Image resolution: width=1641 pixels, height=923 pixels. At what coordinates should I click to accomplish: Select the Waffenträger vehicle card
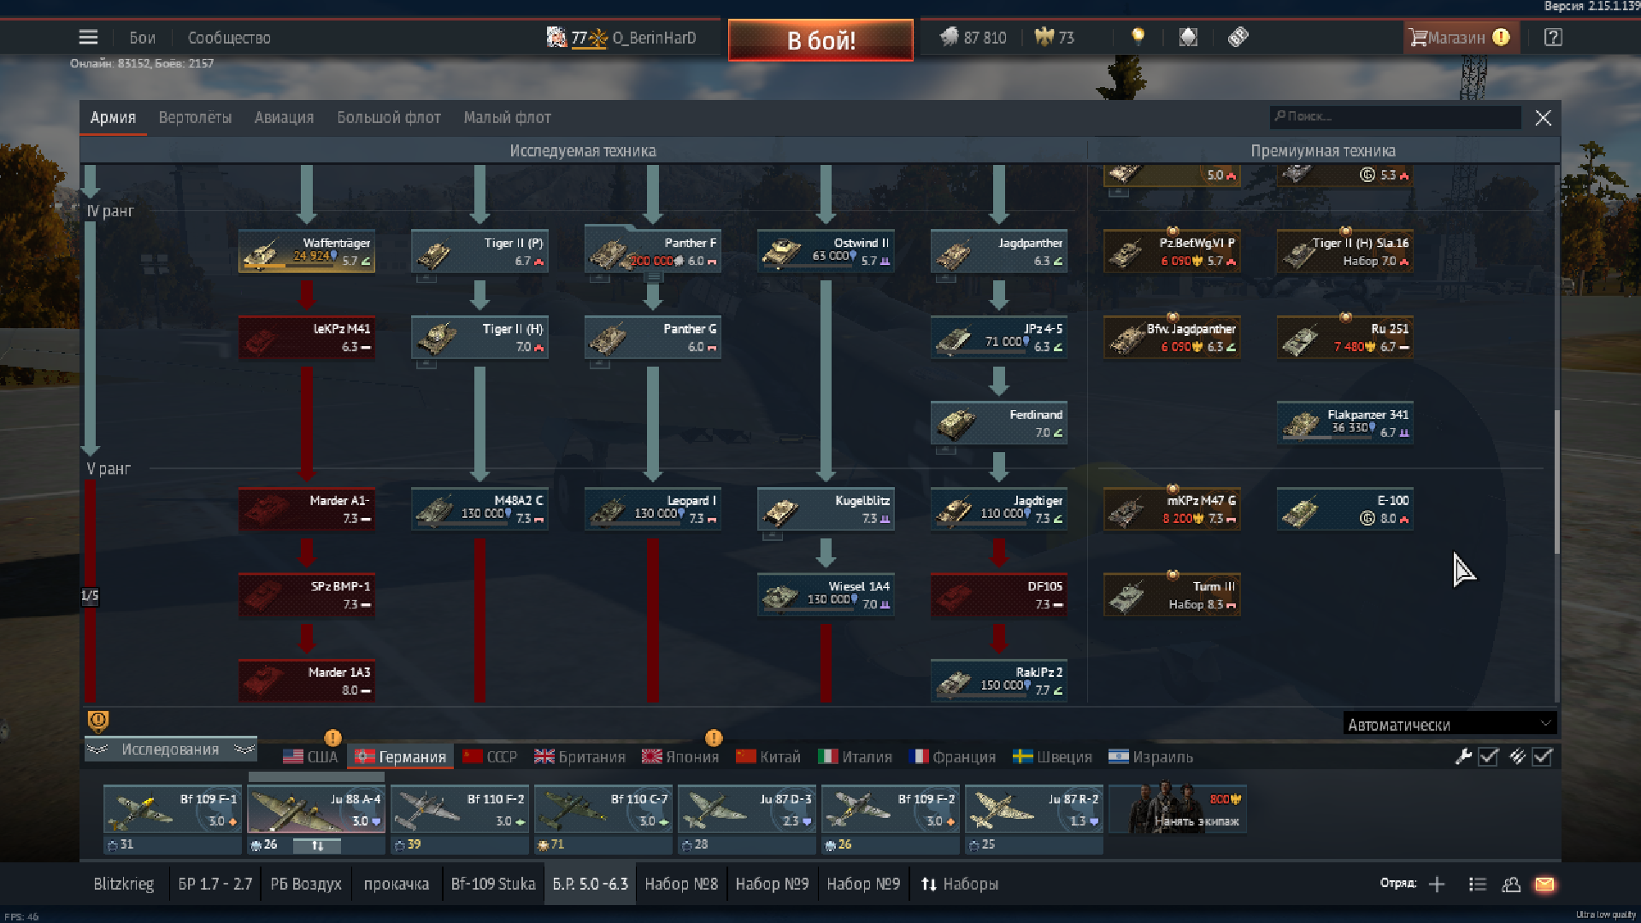(307, 251)
